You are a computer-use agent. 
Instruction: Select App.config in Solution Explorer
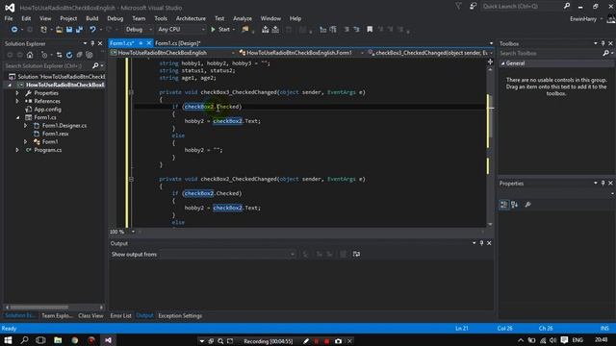pos(47,110)
